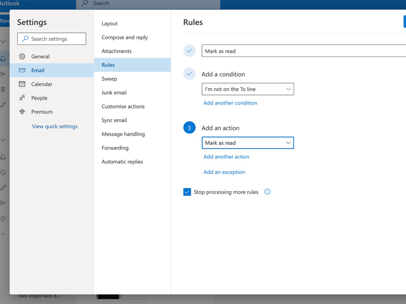The width and height of the screenshot is (406, 304).
Task: Open the Mark as read action dropdown
Action: coord(248,143)
